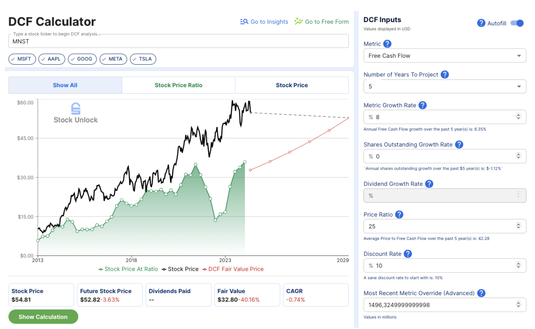Open the Free Cash Flow metric dropdown
535x329 pixels.
445,56
